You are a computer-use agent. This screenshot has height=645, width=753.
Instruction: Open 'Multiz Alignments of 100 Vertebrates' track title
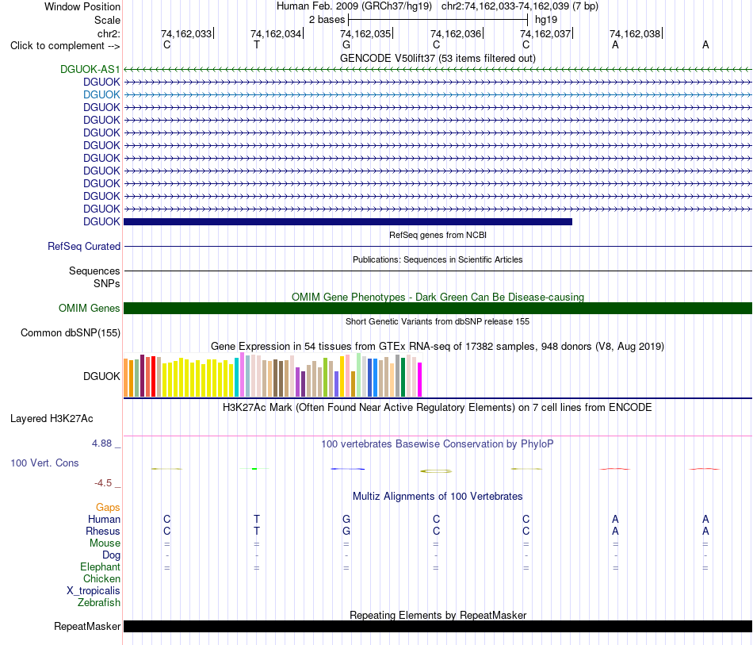click(x=438, y=497)
